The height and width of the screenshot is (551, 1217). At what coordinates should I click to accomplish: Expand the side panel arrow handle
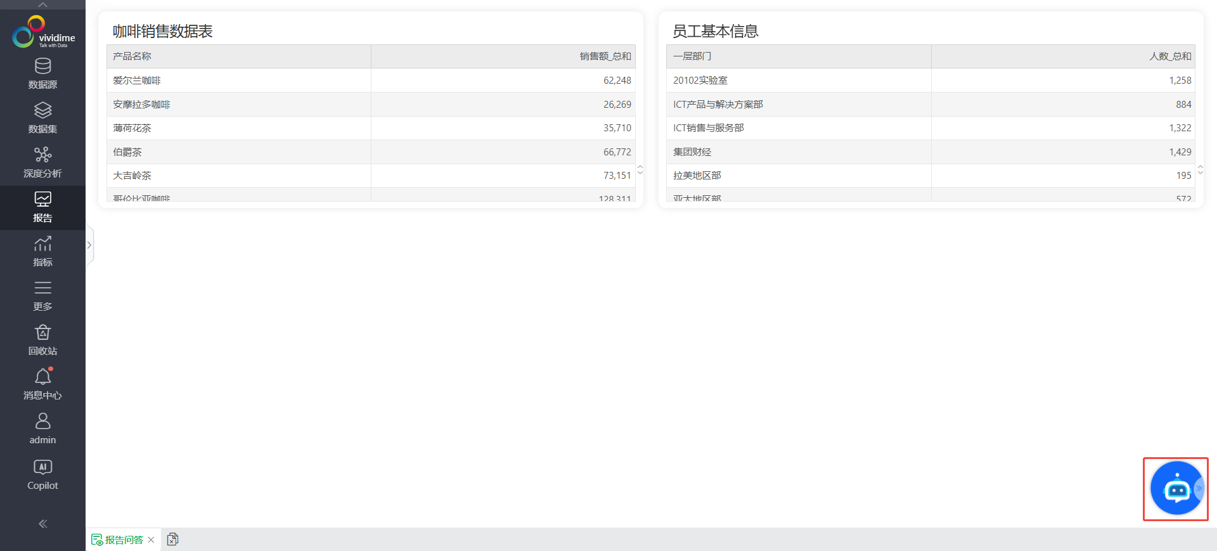pyautogui.click(x=89, y=245)
